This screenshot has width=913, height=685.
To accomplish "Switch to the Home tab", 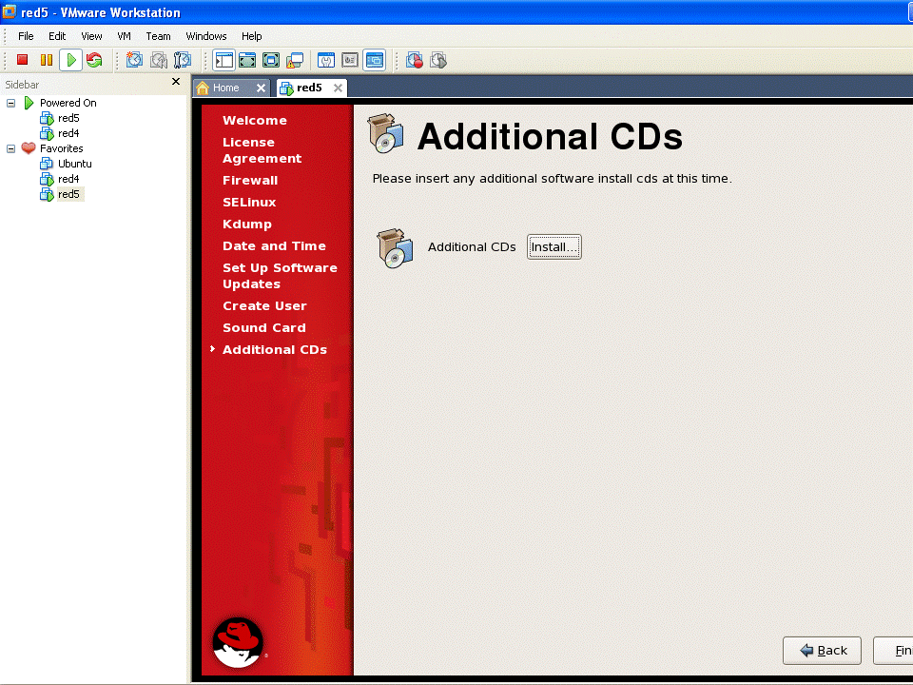I will point(226,88).
